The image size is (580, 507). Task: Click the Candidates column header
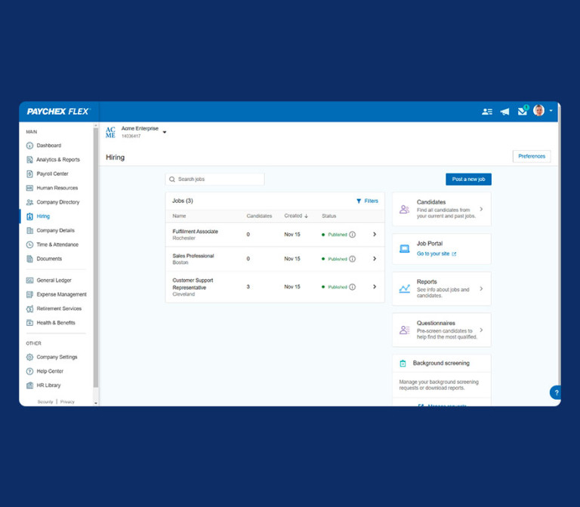(x=259, y=216)
